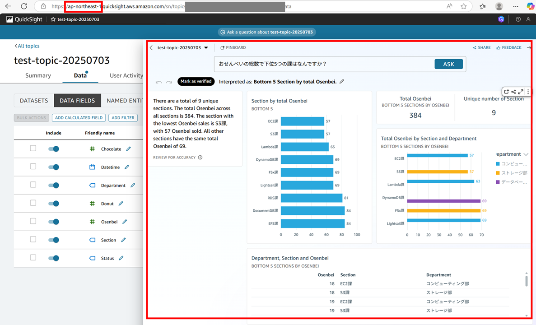Click the purple legend swatch for データベー...

click(498, 182)
